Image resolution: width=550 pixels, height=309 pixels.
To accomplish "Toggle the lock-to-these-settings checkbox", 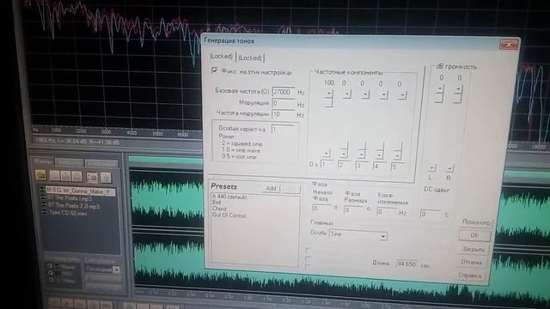I will coord(215,70).
